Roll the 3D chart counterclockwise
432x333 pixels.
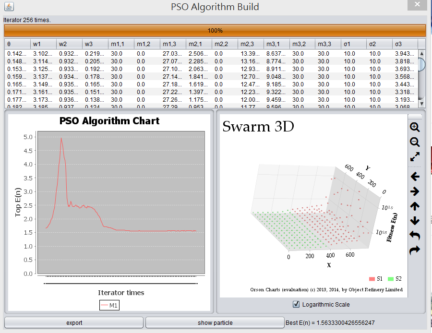[414, 235]
